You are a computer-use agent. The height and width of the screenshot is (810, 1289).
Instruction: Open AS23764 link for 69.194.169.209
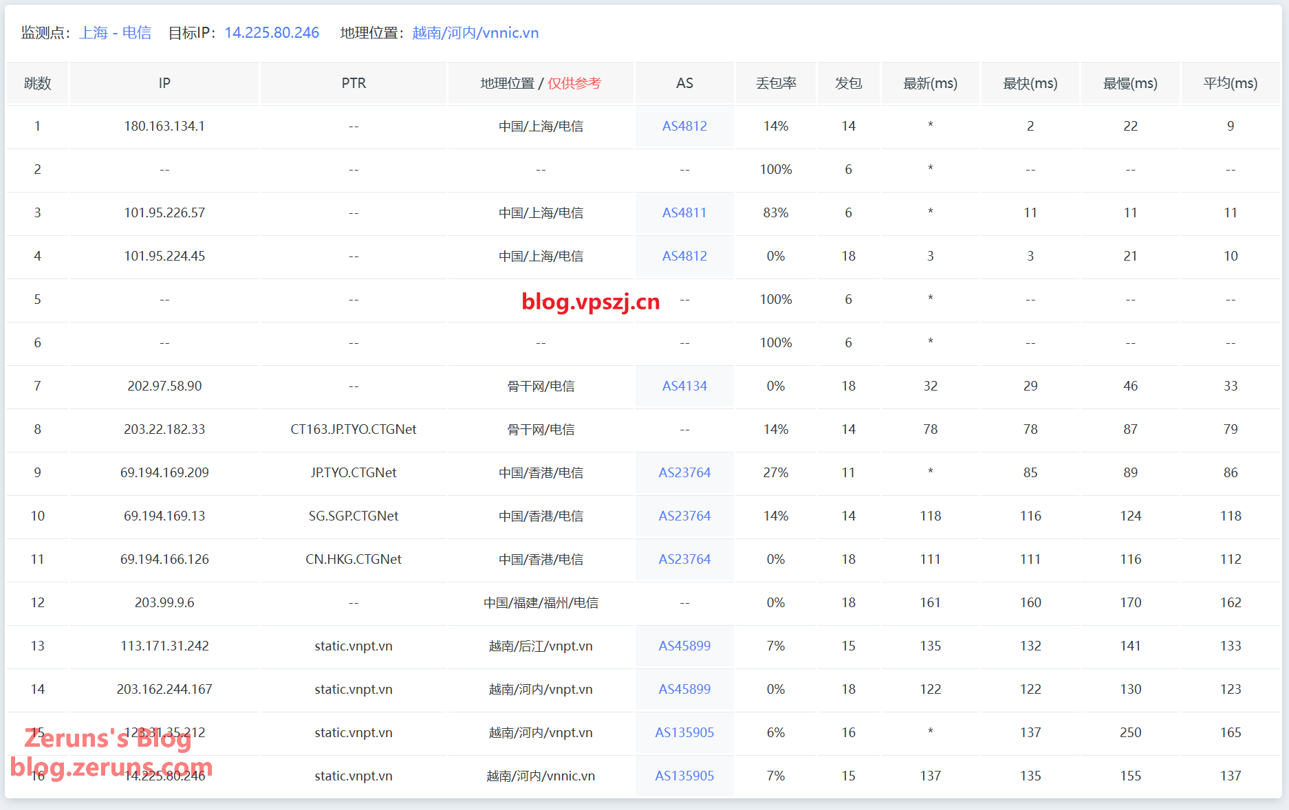point(684,472)
